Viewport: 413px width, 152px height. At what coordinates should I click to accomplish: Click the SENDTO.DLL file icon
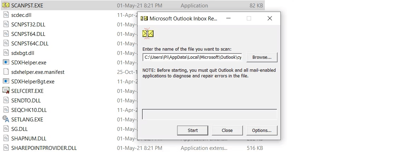point(6,100)
